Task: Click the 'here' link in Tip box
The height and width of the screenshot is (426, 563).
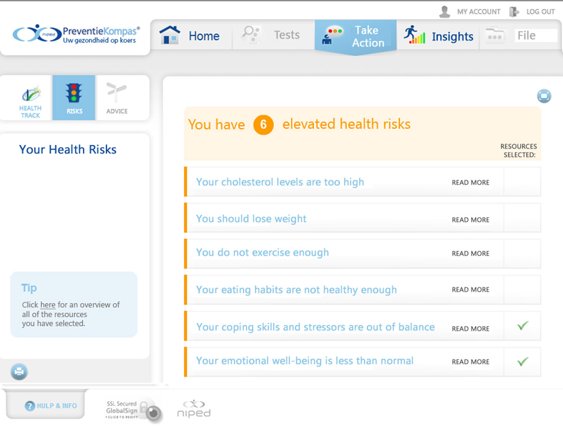Action: click(48, 305)
